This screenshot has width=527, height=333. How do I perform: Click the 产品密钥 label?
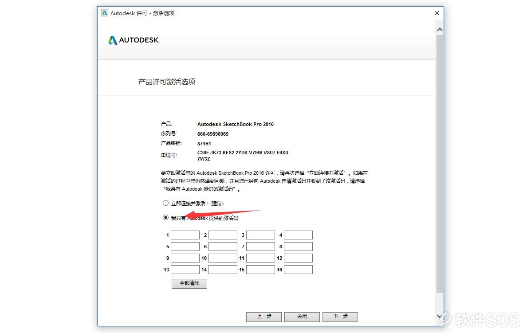[171, 144]
